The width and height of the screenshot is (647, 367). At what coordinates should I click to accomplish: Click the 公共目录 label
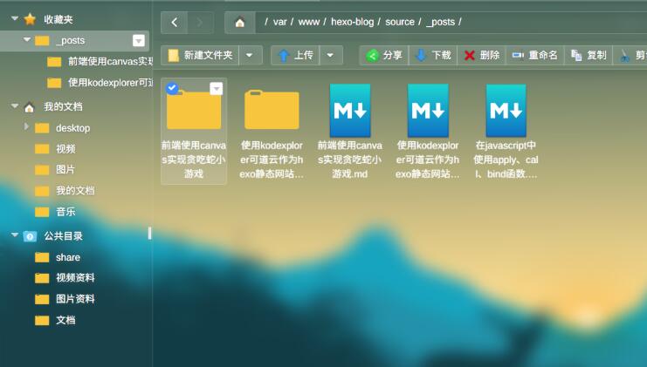63,236
